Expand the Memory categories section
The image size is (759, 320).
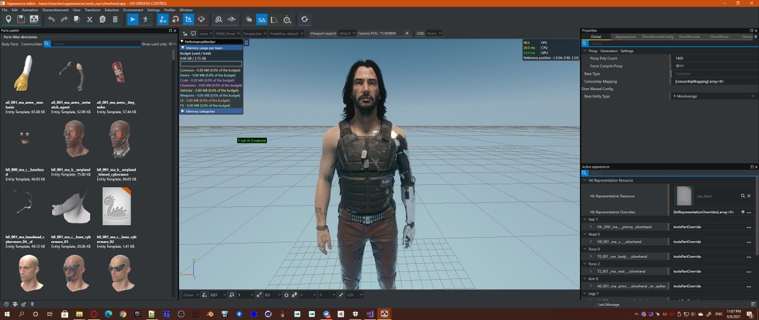click(211, 111)
